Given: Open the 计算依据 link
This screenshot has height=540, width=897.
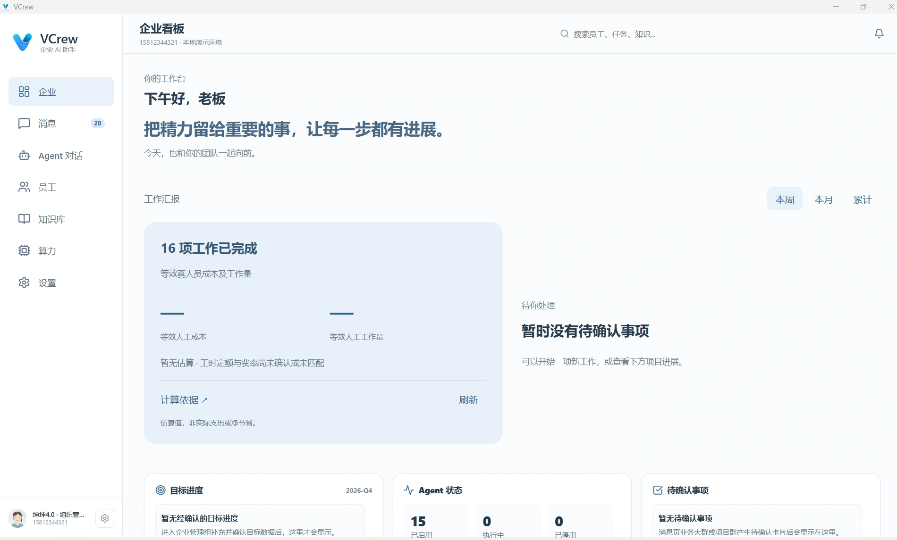Looking at the screenshot, I should (x=184, y=400).
